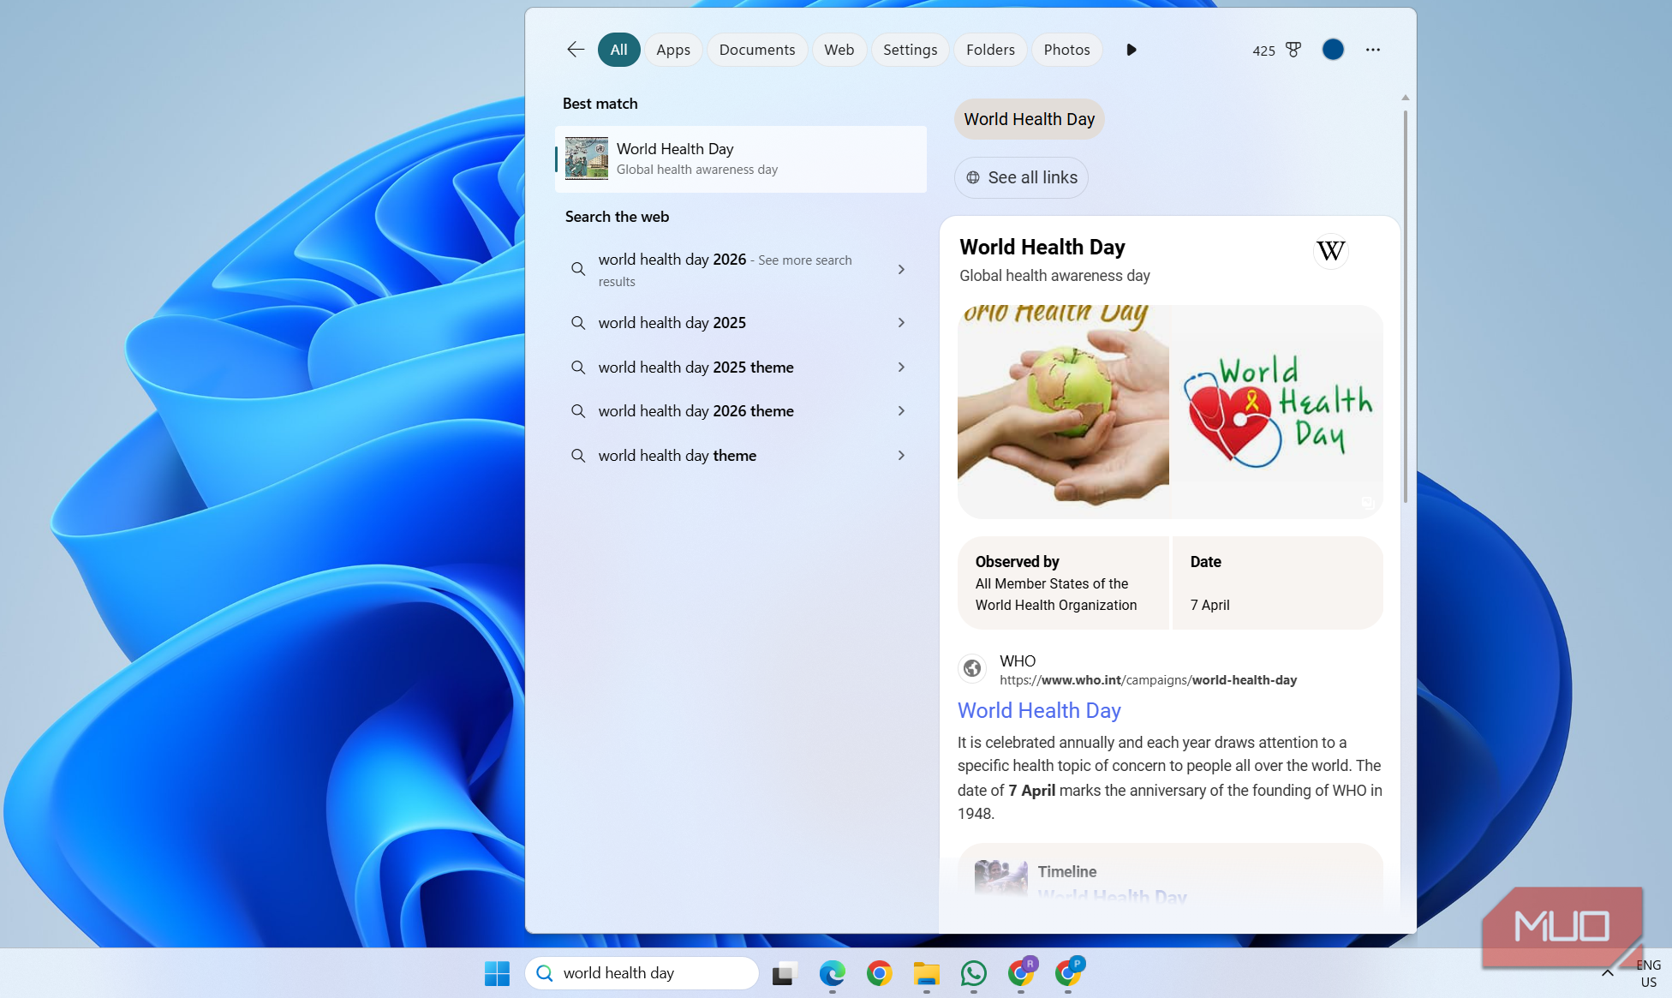Open the apple-in-hands image
1672x998 pixels.
click(1063, 411)
